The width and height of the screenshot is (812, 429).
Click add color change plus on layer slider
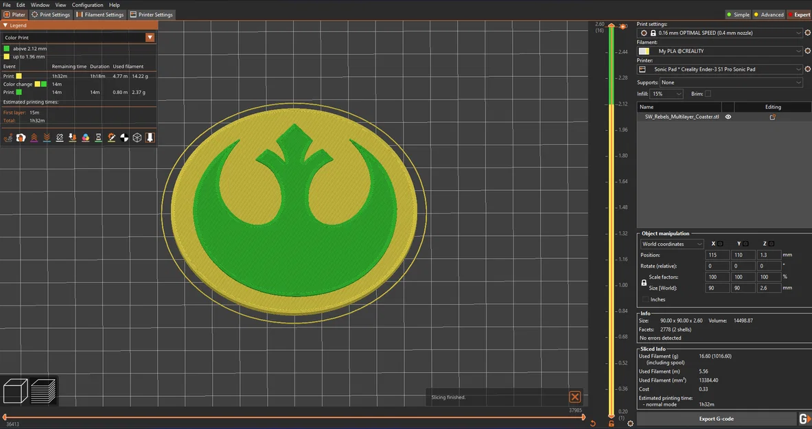(x=623, y=26)
